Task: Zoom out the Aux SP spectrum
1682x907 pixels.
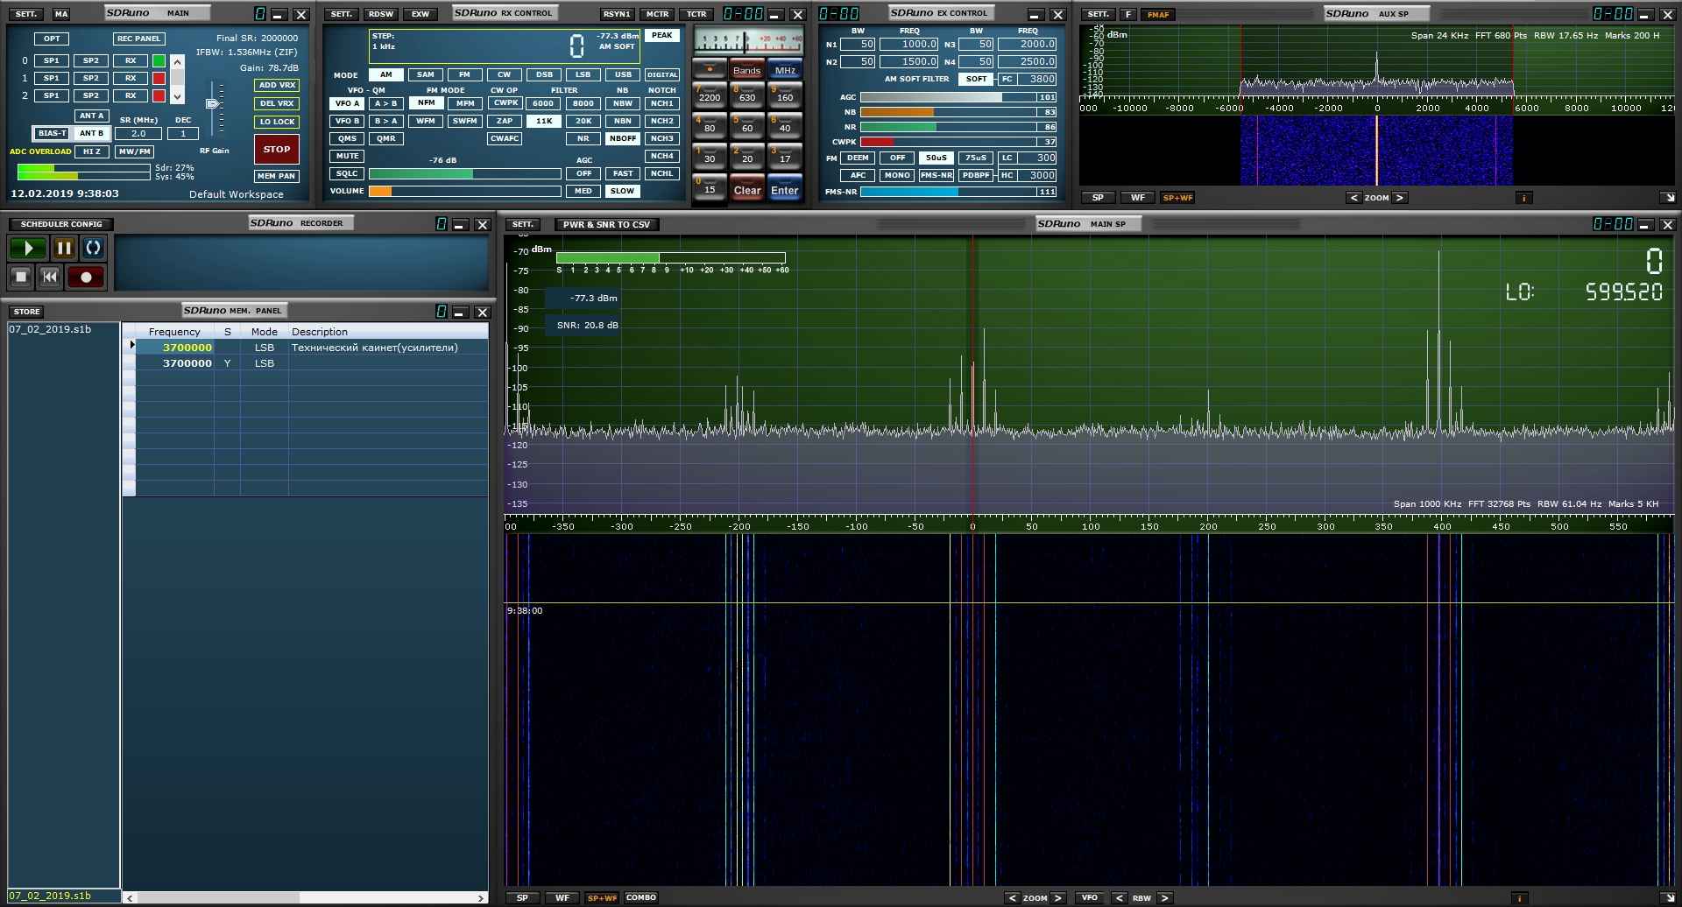Action: click(1354, 198)
